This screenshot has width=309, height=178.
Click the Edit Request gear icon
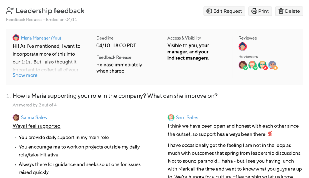pyautogui.click(x=209, y=11)
